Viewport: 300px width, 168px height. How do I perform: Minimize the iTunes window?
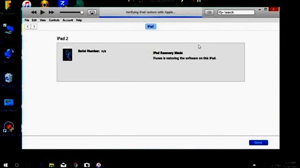click(x=260, y=9)
